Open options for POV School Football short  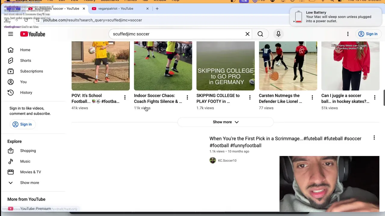125,97
